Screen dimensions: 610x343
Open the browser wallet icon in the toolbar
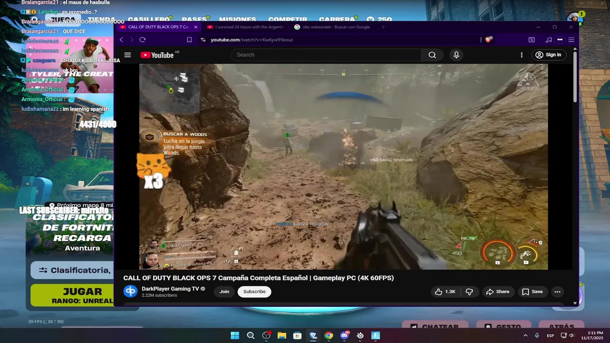(531, 40)
